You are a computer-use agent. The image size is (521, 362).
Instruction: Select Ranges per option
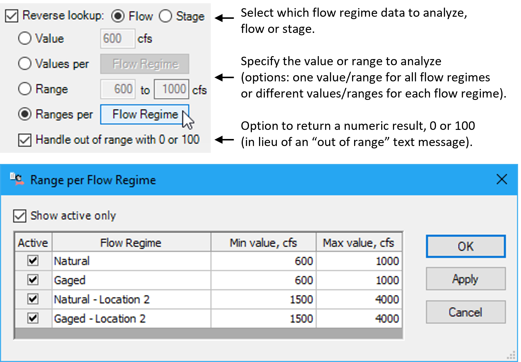25,114
